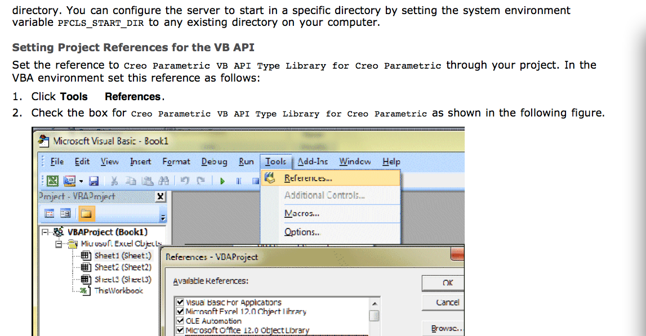
Task: Click the Undo arrow icon
Action: click(185, 181)
